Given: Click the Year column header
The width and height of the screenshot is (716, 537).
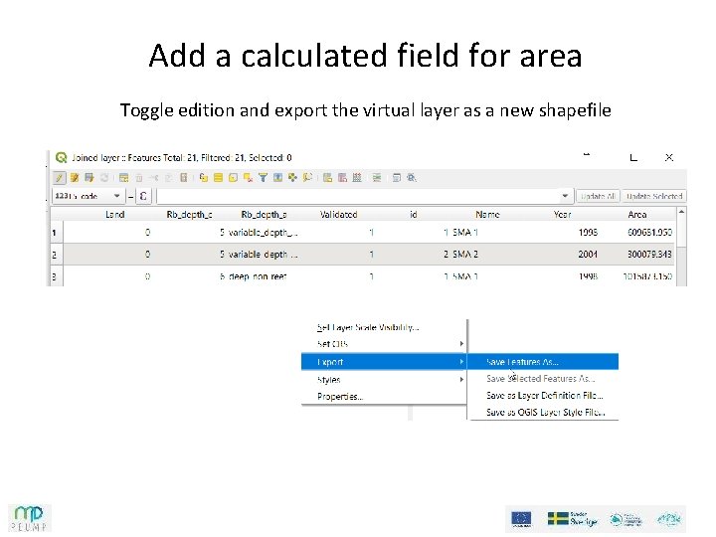Looking at the screenshot, I should (x=562, y=215).
